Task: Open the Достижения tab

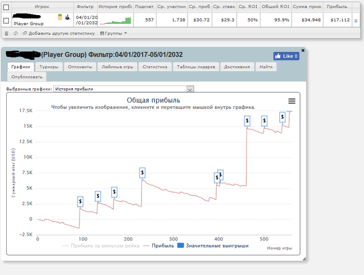Action: (237, 67)
